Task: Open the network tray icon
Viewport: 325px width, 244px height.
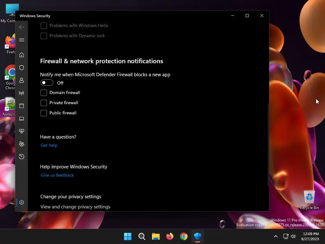Action: pos(286,236)
